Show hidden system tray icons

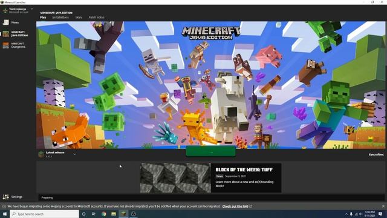pyautogui.click(x=346, y=214)
